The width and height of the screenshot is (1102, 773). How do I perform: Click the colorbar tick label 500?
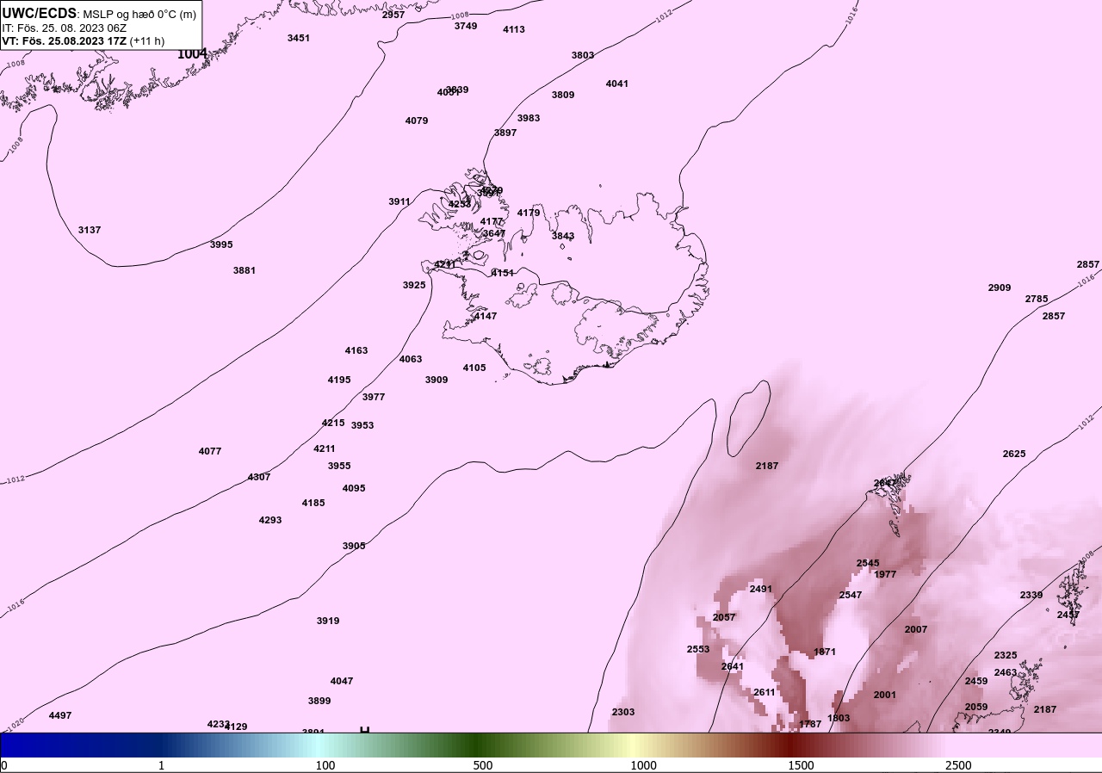click(483, 765)
